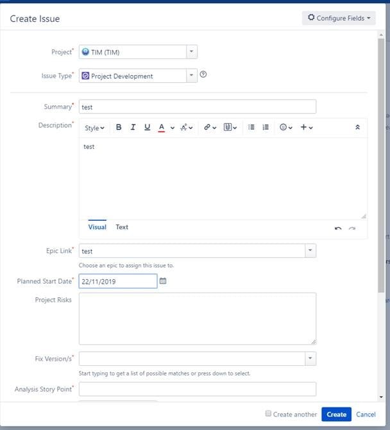The height and width of the screenshot is (430, 390).
Task: Click the Description resize handle
Action: 364,216
